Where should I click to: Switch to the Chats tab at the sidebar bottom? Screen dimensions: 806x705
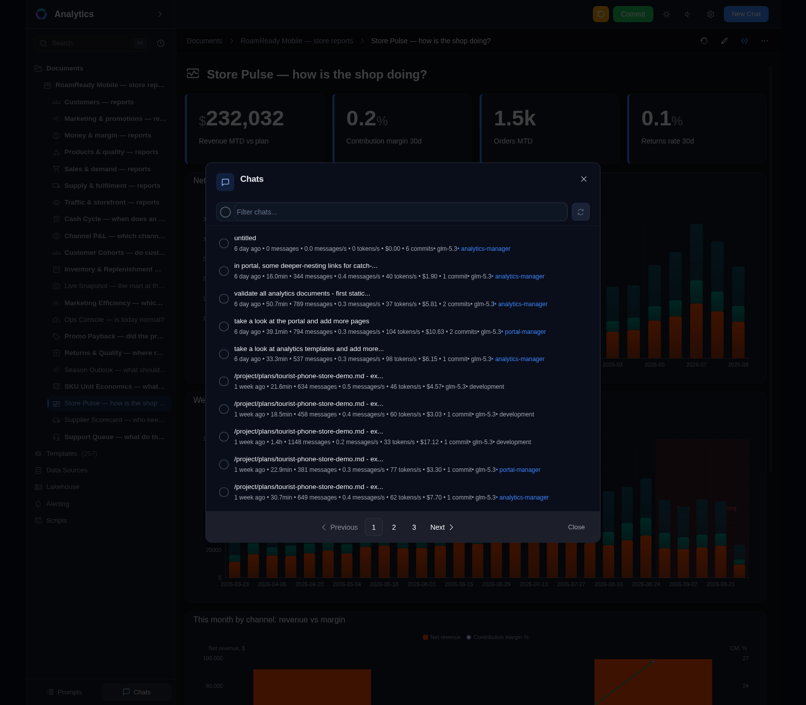point(137,692)
